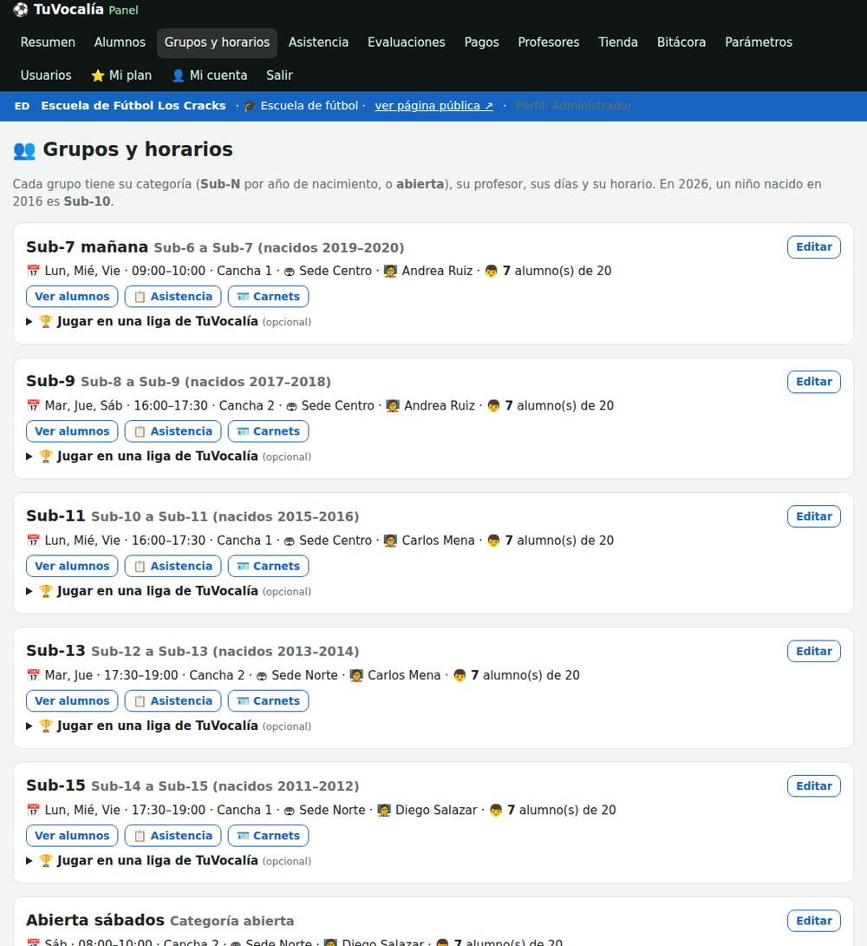Expand Jugar en una liga for Sub-15
The width and height of the screenshot is (867, 946).
[x=169, y=861]
